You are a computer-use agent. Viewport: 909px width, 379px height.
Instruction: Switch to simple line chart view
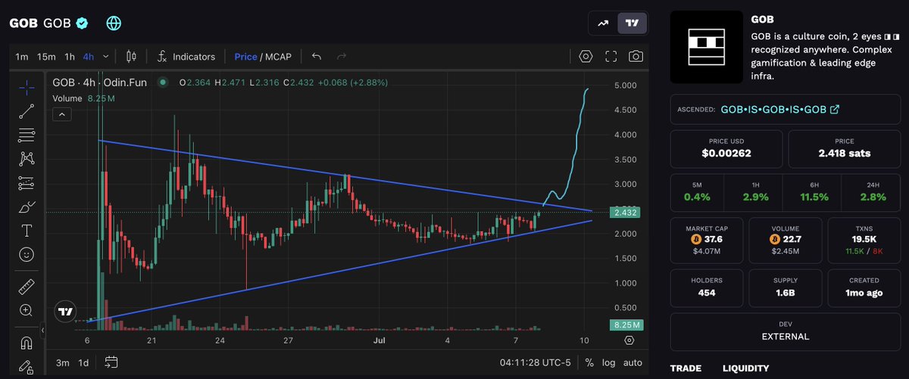[x=603, y=23]
